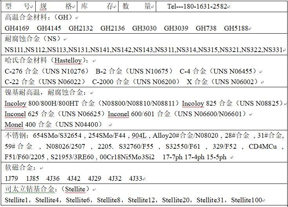Select the GH4169 alloy entry
The width and height of the screenshot is (288, 207).
(17, 28)
